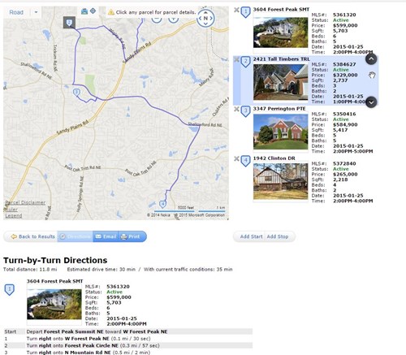Viewport: 406px width, 355px height.
Task: Click the locate-me crosshair icon on map
Action: click(93, 11)
